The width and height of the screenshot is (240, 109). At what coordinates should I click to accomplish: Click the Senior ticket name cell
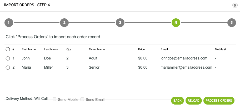point(94,67)
